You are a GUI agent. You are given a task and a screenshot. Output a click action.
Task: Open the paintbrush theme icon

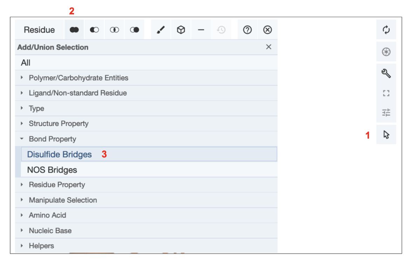click(160, 30)
